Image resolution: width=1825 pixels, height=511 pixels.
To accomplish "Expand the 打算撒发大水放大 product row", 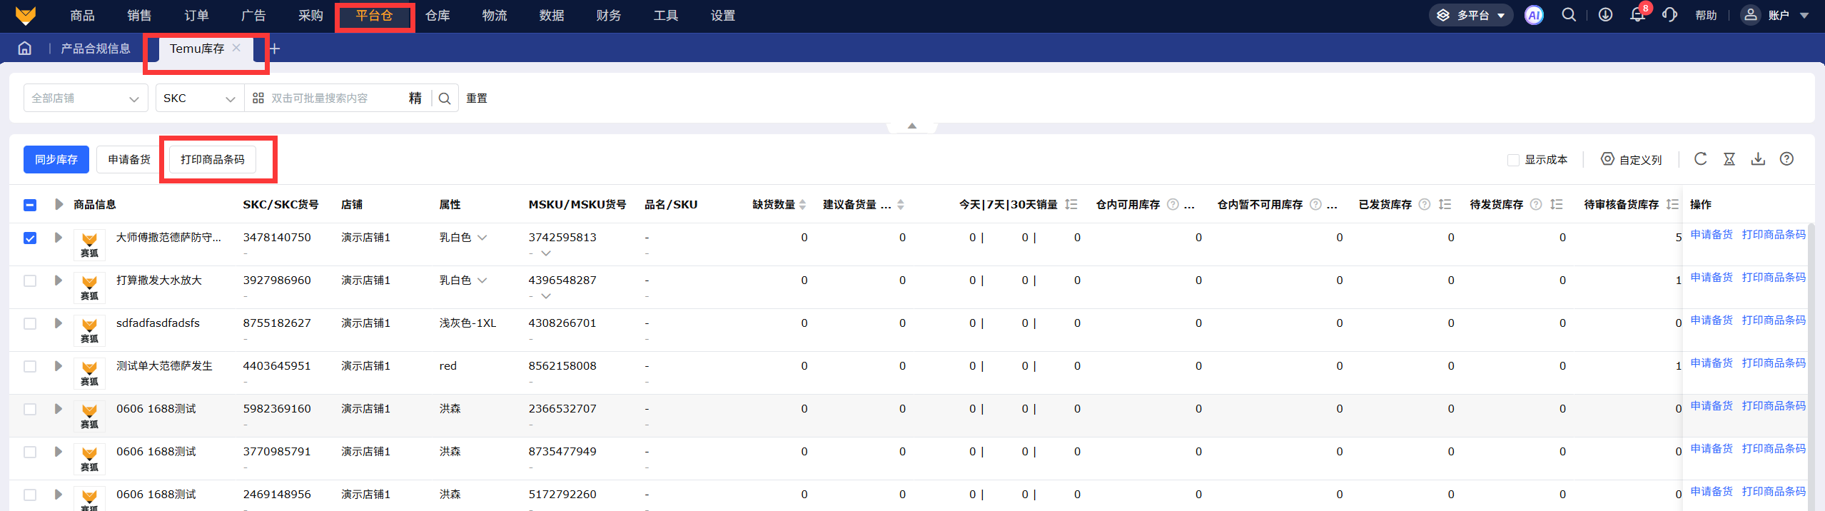I will tap(59, 280).
